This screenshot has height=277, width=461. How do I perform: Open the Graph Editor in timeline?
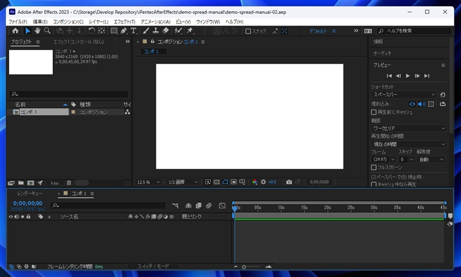[222, 205]
